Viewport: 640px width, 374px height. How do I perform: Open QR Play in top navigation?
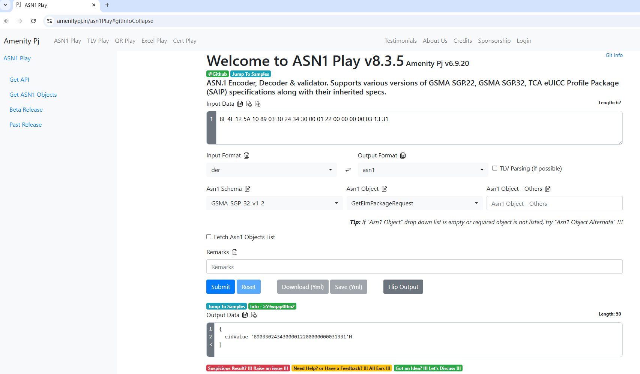[125, 41]
